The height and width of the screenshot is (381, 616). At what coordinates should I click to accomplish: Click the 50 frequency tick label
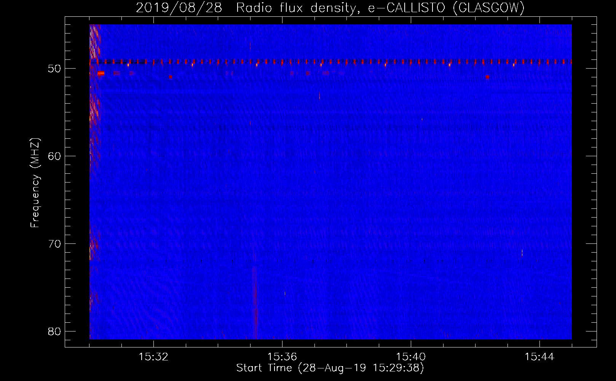coord(54,69)
